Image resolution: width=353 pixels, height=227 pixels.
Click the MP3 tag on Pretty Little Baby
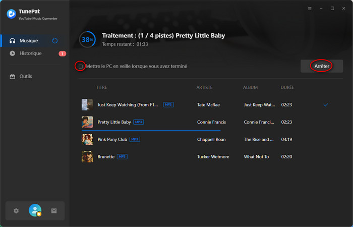pyautogui.click(x=139, y=122)
